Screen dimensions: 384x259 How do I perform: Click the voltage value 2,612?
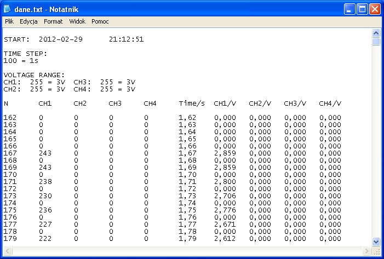(x=225, y=238)
